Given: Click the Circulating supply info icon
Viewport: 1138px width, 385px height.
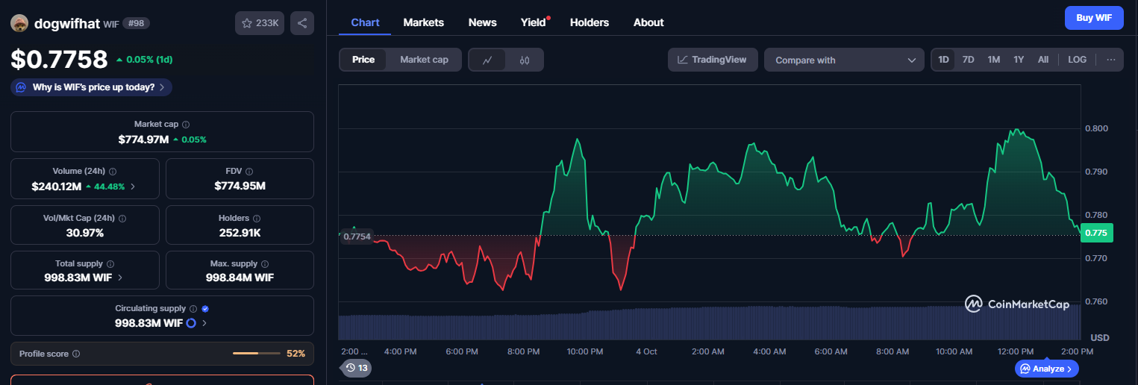Looking at the screenshot, I should (193, 309).
